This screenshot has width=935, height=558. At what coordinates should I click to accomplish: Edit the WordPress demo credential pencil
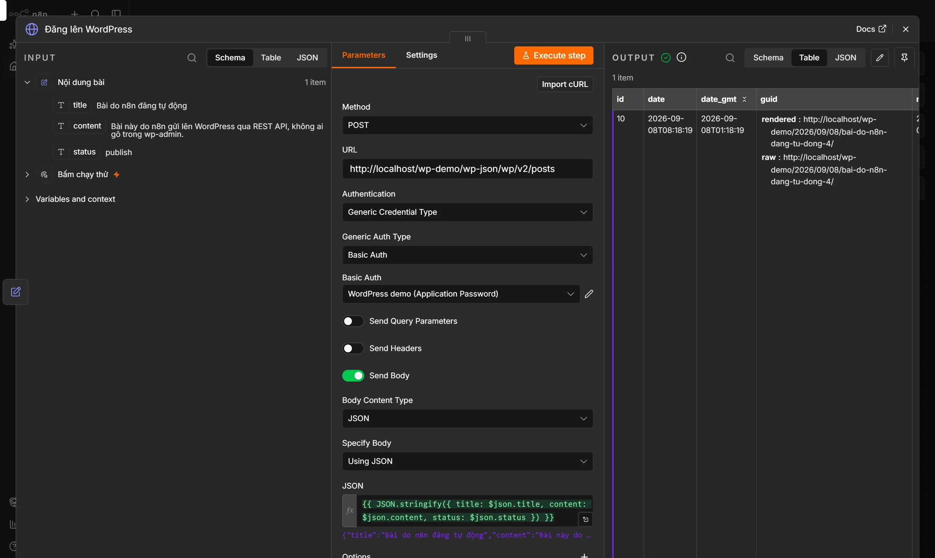click(x=589, y=294)
